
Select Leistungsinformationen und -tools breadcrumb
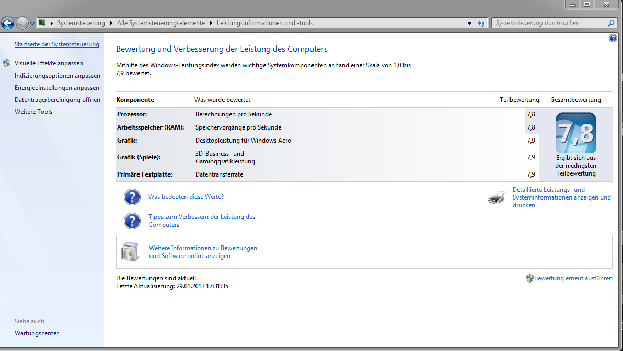(265, 23)
